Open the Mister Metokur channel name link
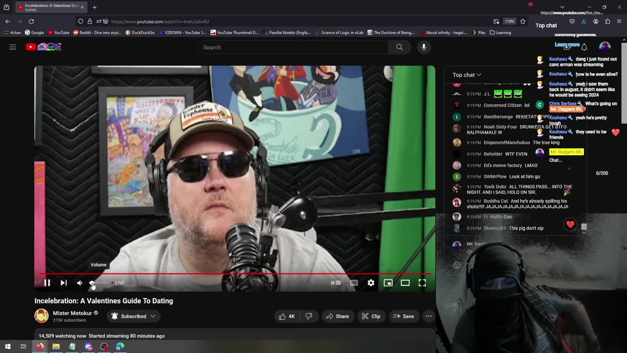Image resolution: width=627 pixels, height=353 pixels. [x=72, y=313]
